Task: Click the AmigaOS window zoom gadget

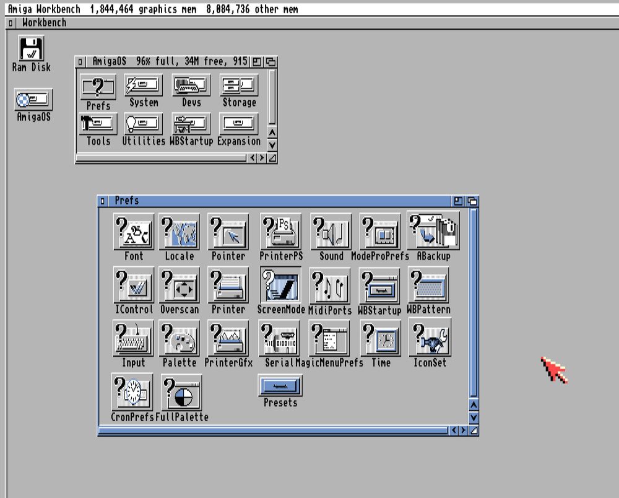Action: 257,61
